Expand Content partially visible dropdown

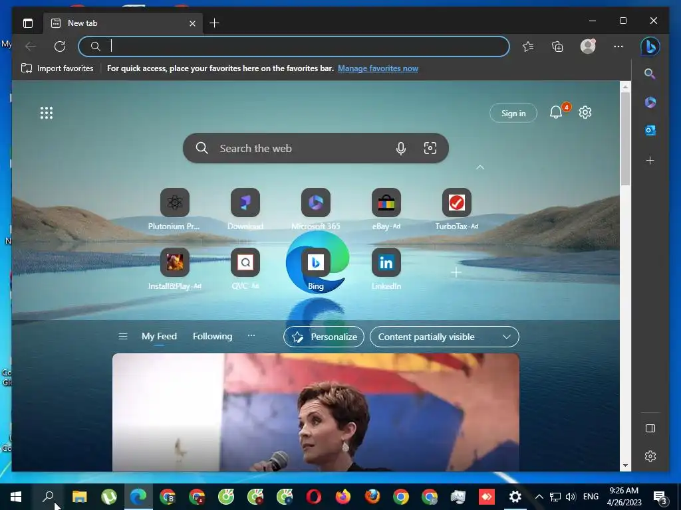pyautogui.click(x=444, y=337)
